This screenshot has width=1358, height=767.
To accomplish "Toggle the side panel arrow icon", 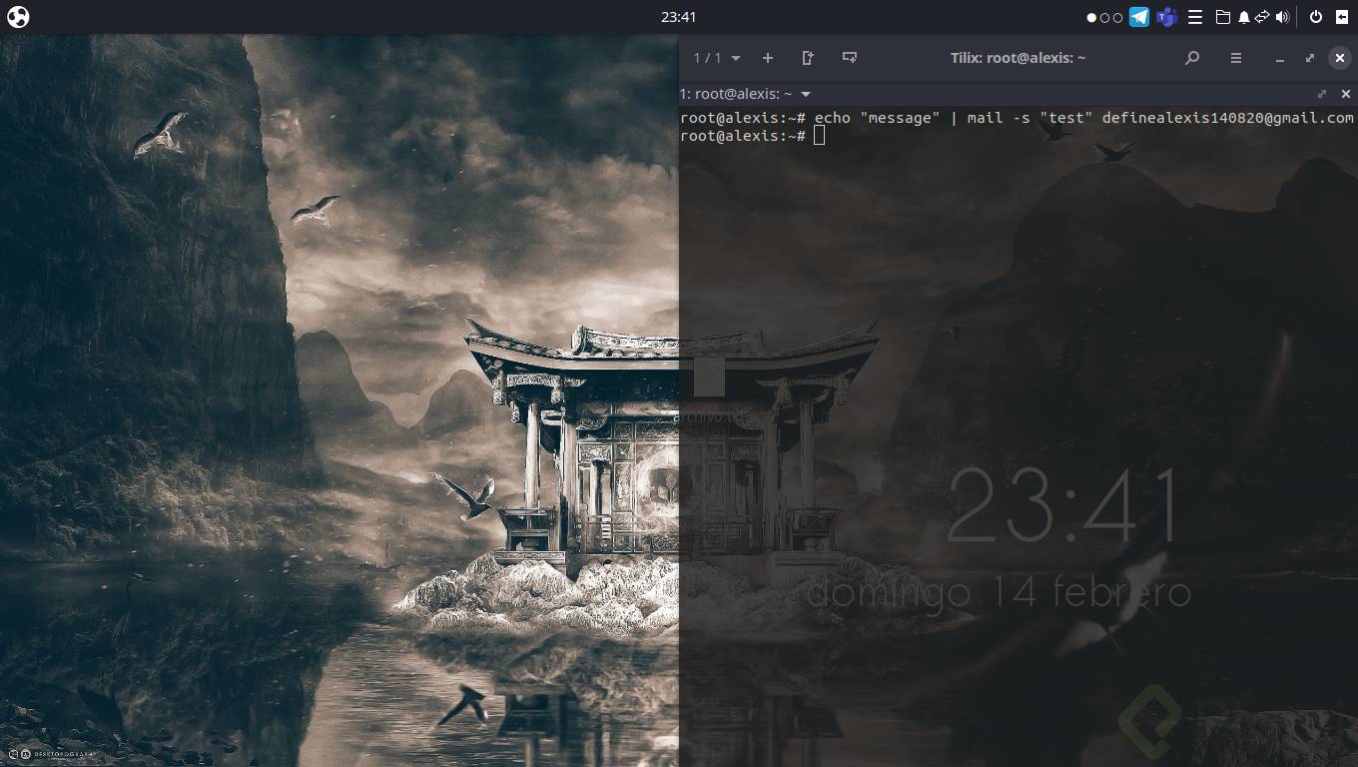I will pos(1342,17).
